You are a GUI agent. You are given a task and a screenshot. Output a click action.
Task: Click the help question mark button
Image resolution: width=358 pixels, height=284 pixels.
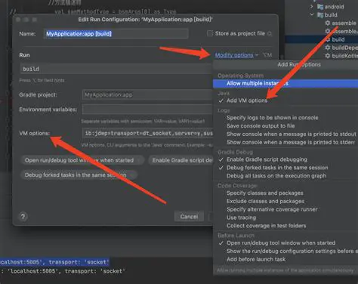click(23, 217)
